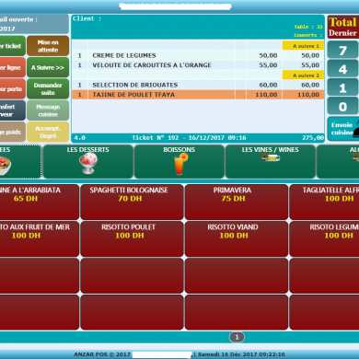359x359 pixels.
Task: Tap keypad digit 0
Action: [342, 107]
